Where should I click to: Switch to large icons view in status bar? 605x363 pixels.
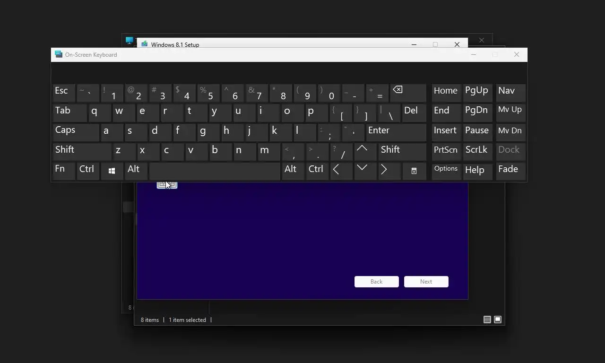[x=498, y=320]
